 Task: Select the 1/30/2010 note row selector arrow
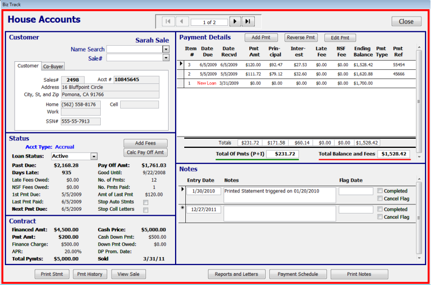(182, 190)
